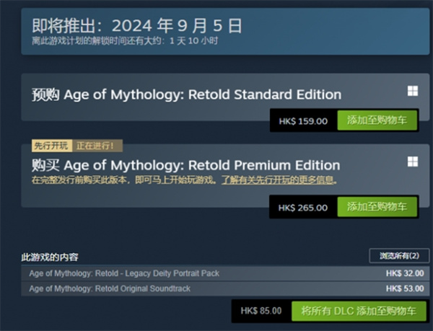The image size is (433, 331).
Task: Click the 购买 Retold Premium Edition title
Action: [185, 165]
